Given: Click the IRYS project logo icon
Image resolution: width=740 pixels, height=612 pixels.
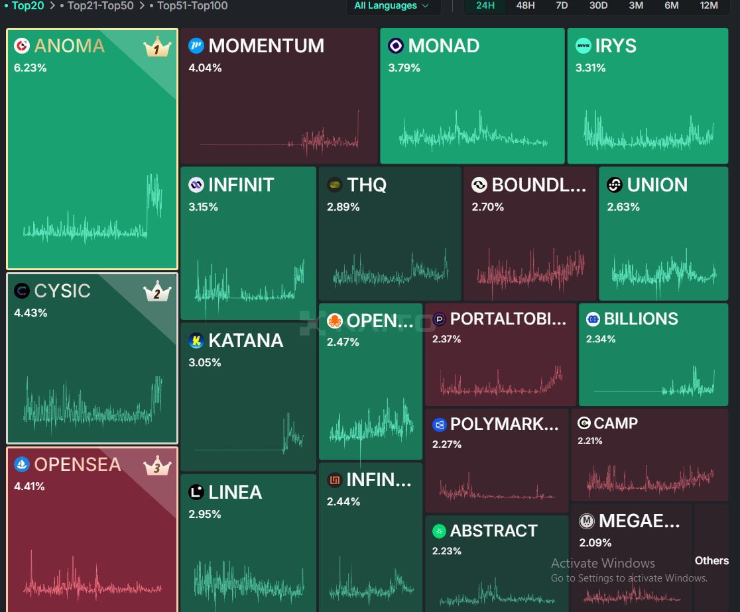Looking at the screenshot, I should 584,46.
